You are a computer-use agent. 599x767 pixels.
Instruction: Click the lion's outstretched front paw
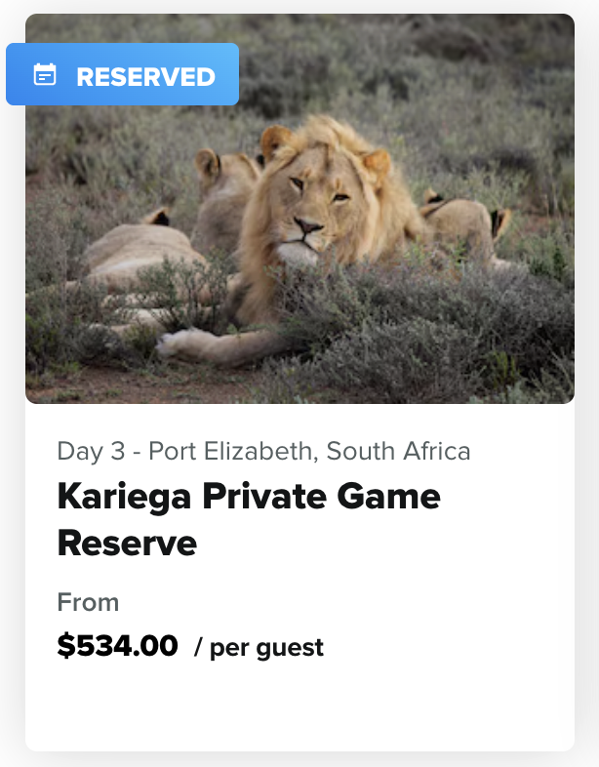[x=185, y=343]
